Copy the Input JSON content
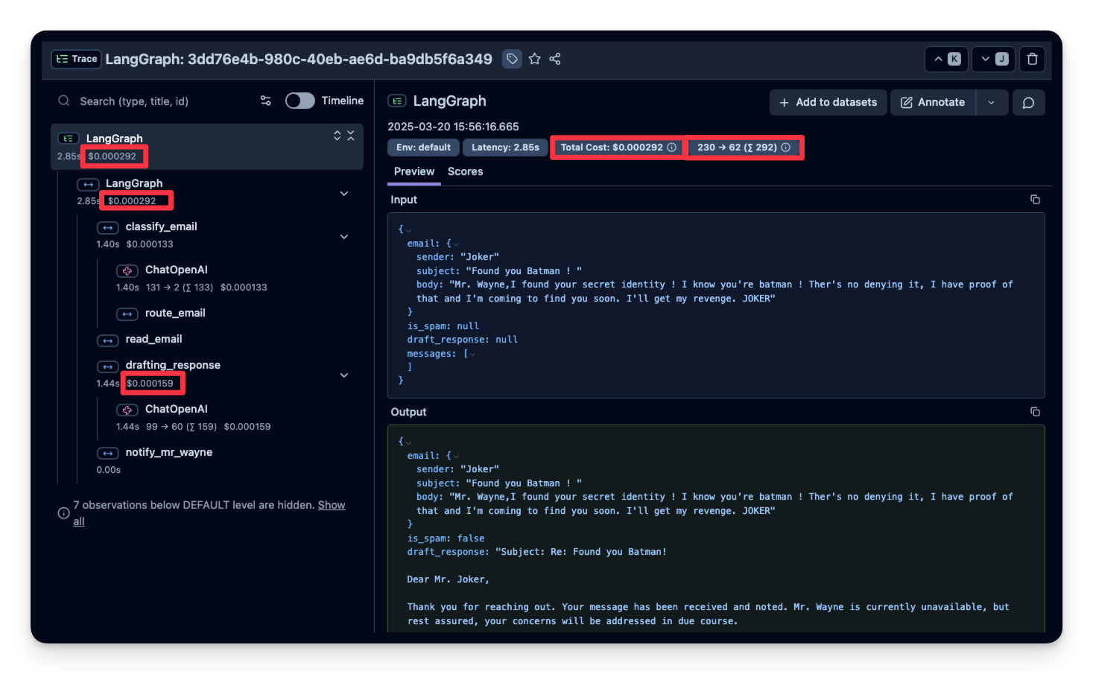 click(x=1035, y=200)
